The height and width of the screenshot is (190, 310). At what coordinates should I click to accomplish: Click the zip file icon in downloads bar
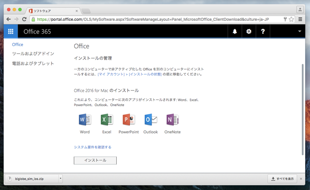point(10,179)
